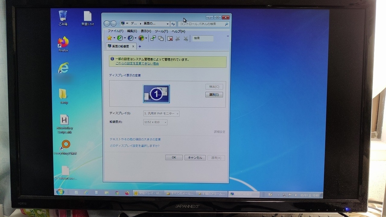Open the 表示(V) menu
Screen dimensions: 386x217
click(x=146, y=31)
